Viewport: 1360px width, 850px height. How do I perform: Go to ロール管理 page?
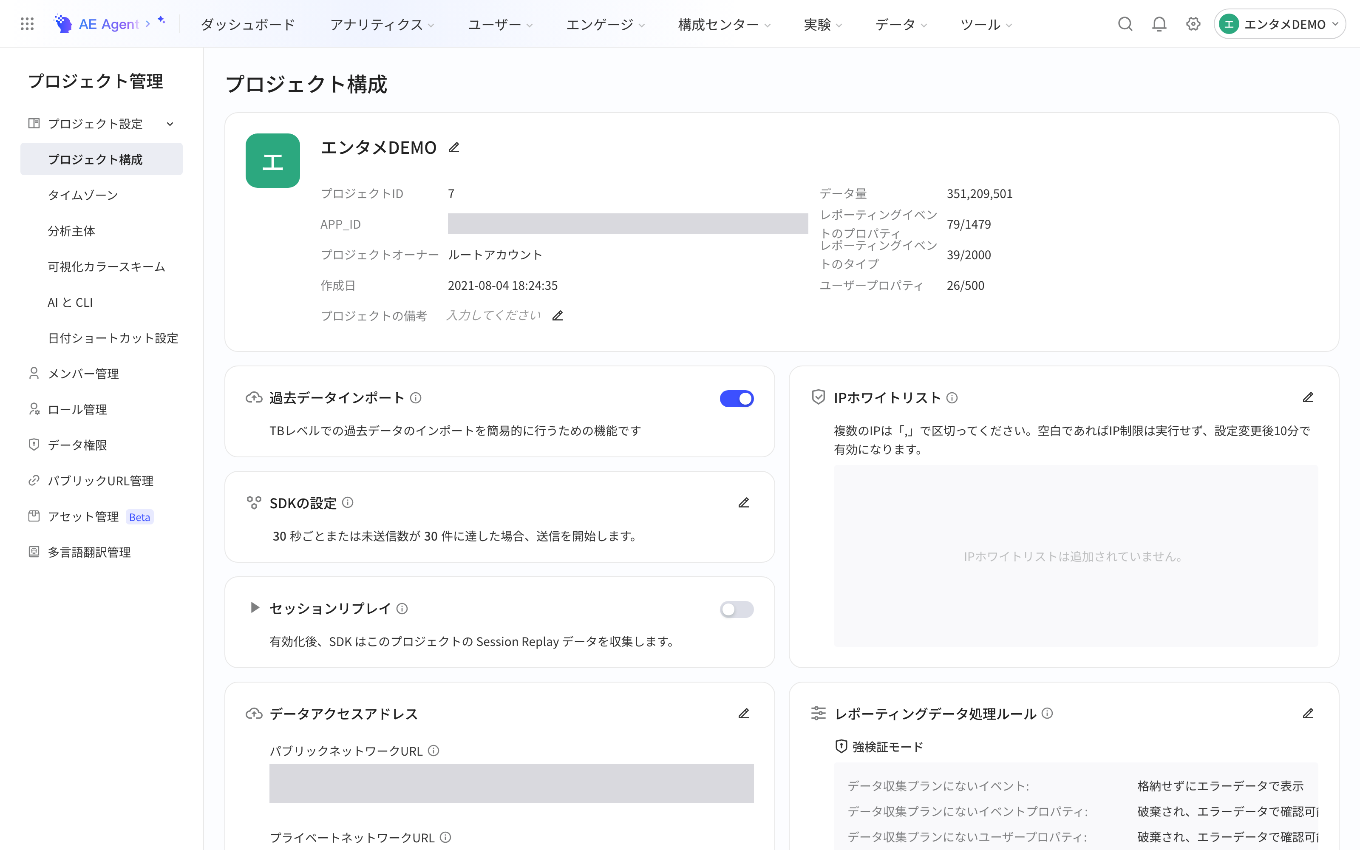pyautogui.click(x=101, y=409)
